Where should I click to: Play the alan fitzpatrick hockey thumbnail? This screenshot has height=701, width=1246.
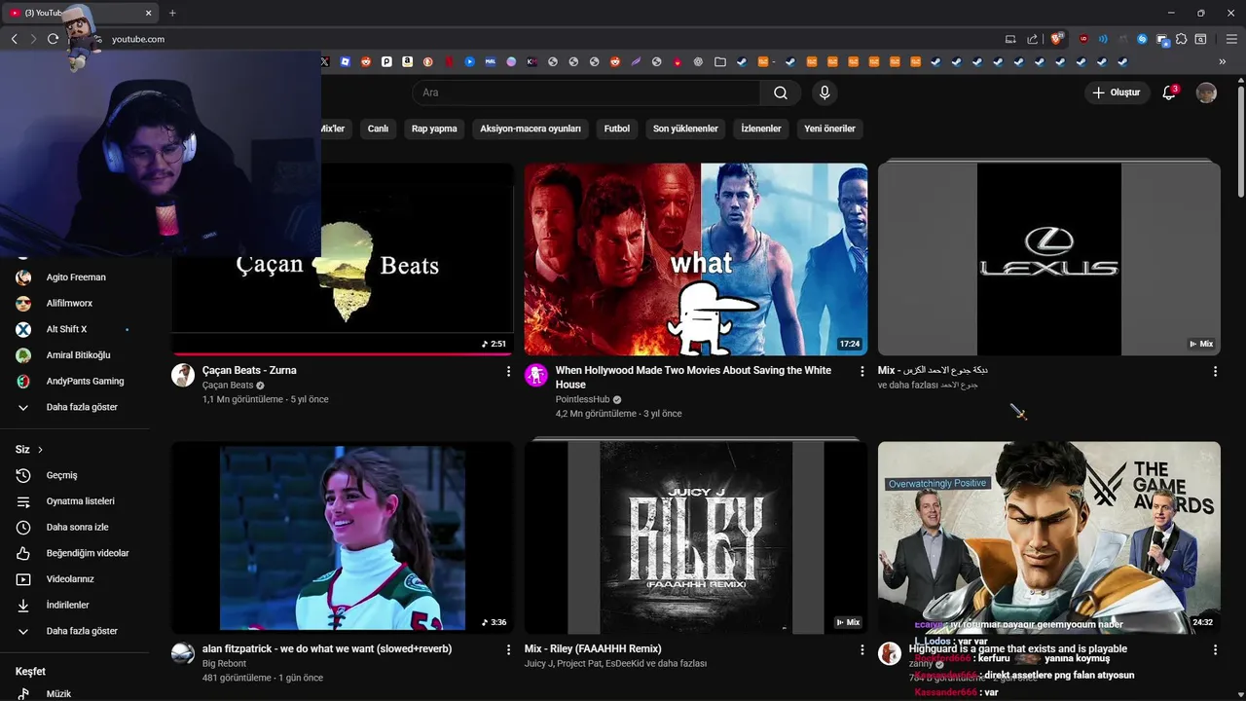tap(343, 537)
